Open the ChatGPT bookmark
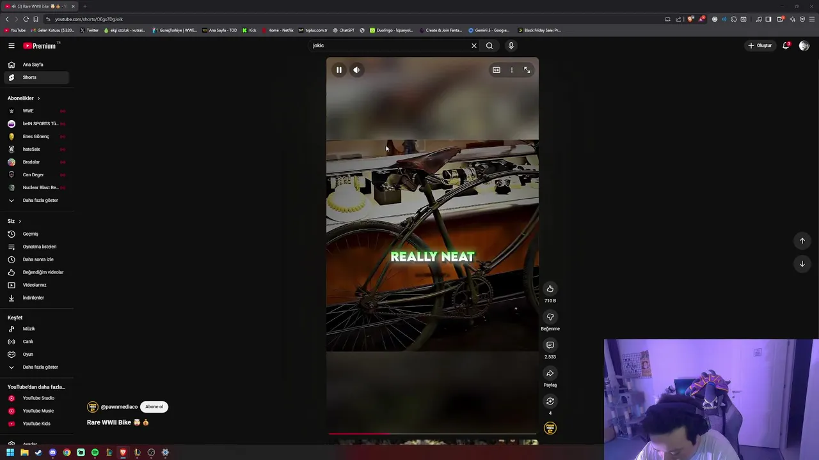Image resolution: width=819 pixels, height=460 pixels. 344,30
